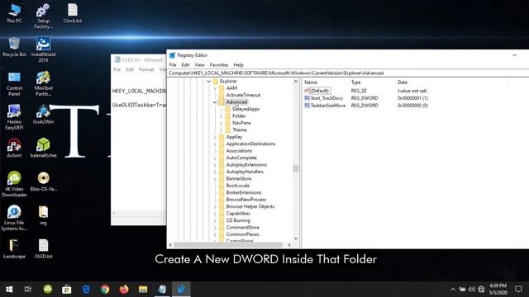Open Microsoft Store from the taskbar
Image resolution: width=529 pixels, height=297 pixels.
(x=66, y=290)
